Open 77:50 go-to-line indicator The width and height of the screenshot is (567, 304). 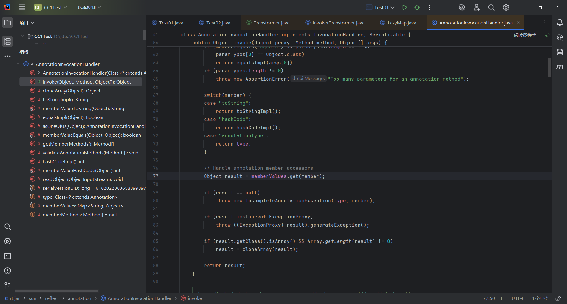click(489, 298)
